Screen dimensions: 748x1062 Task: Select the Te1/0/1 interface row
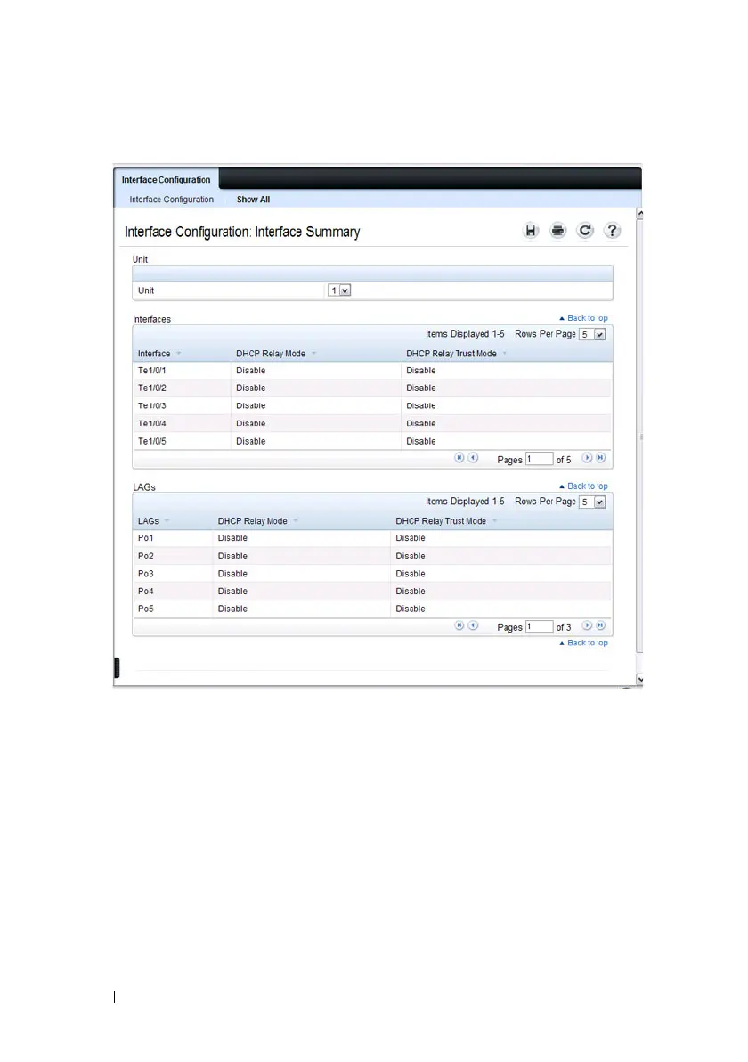pyautogui.click(x=372, y=371)
